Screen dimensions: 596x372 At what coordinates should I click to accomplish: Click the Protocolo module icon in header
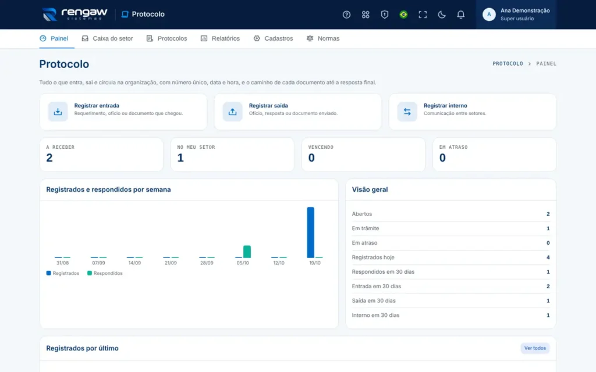point(125,15)
